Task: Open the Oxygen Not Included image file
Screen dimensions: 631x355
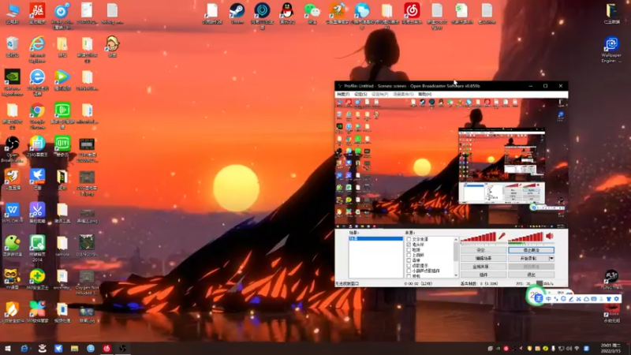Action: click(x=87, y=282)
